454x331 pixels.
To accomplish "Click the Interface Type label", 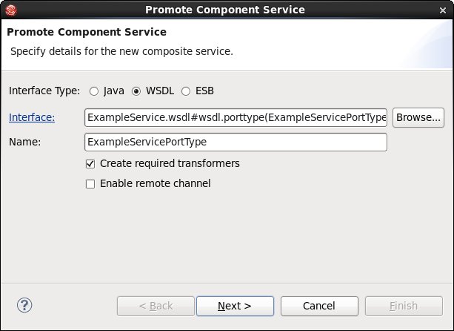I will (x=44, y=91).
